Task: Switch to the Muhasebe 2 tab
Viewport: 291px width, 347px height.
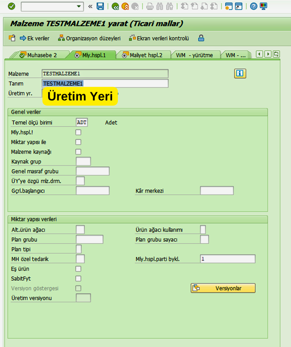Action: tap(38, 55)
